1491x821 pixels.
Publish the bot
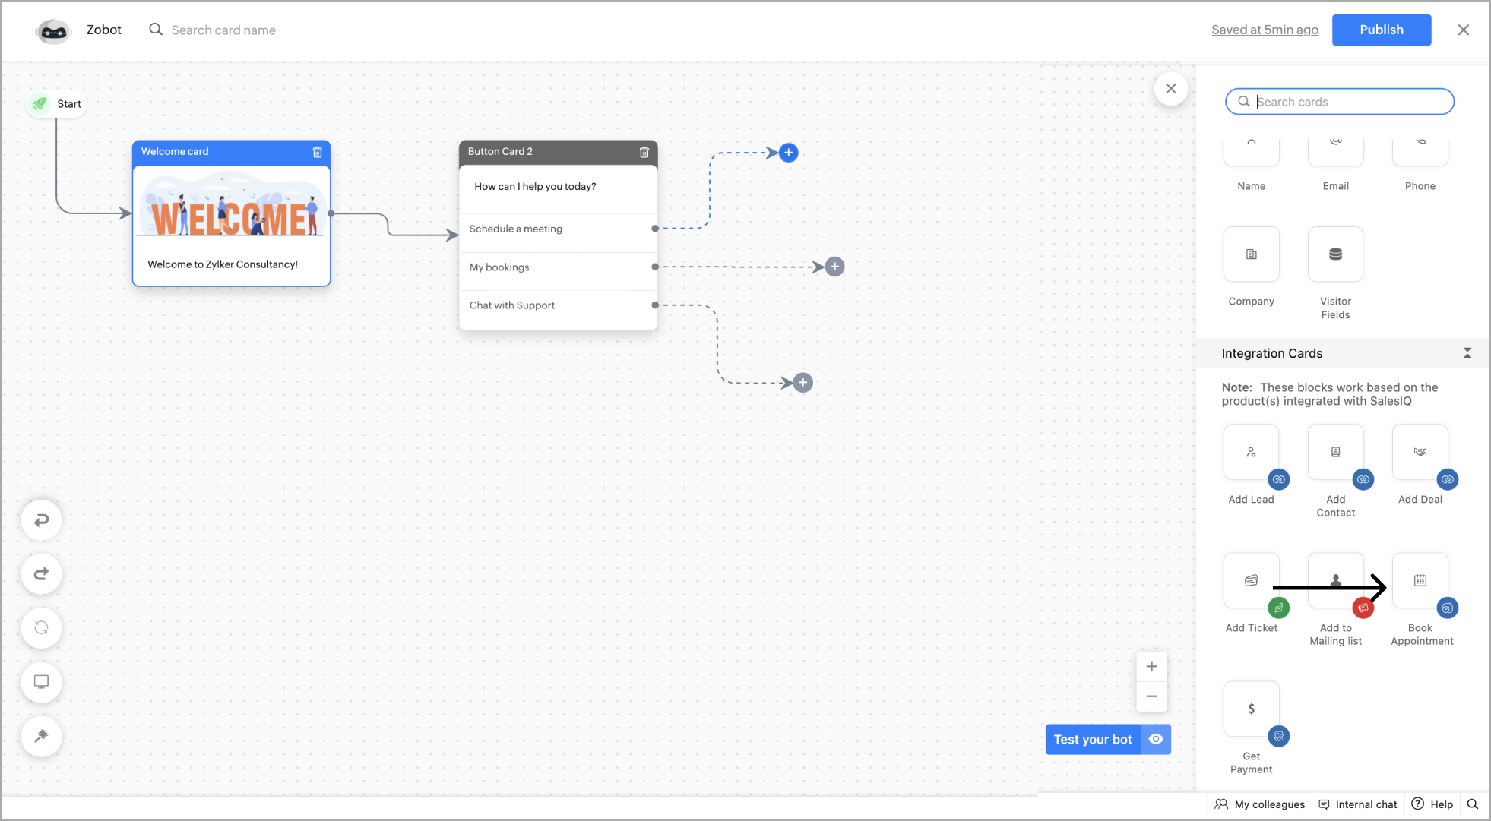point(1381,30)
